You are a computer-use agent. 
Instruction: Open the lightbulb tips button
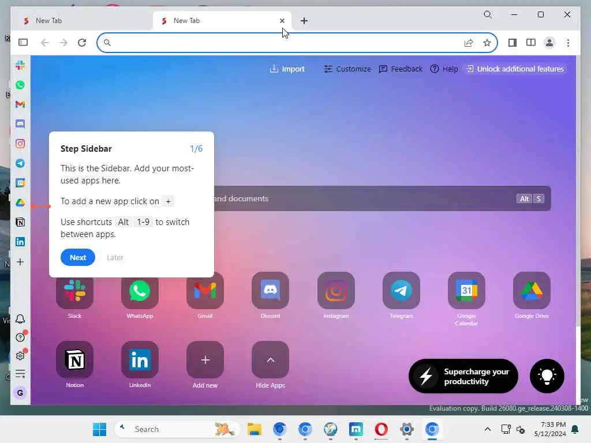click(x=547, y=376)
